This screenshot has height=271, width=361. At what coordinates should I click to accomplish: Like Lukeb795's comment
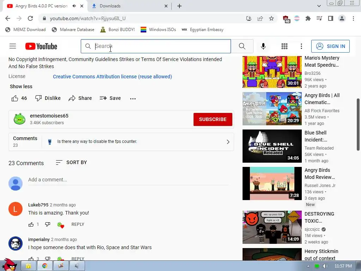pyautogui.click(x=31, y=224)
